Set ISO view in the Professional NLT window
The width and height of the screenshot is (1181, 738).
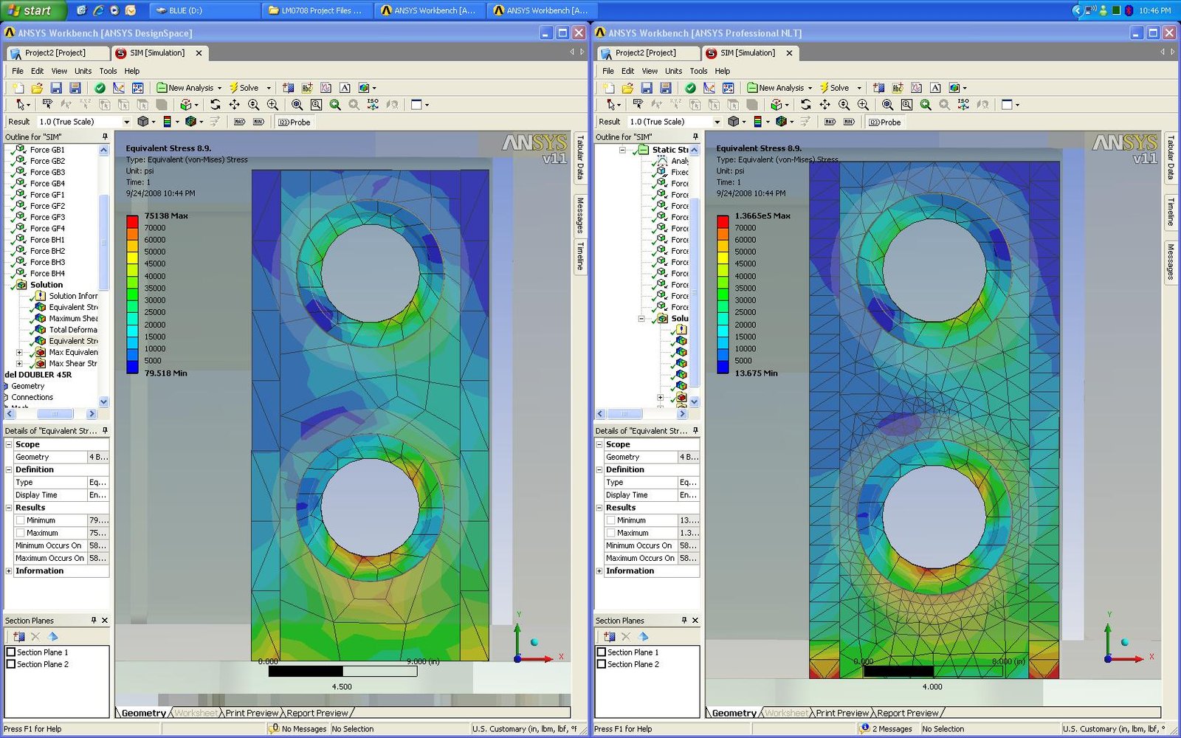[x=963, y=105]
